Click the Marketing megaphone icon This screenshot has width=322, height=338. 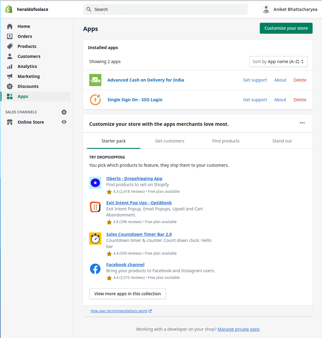point(10,76)
